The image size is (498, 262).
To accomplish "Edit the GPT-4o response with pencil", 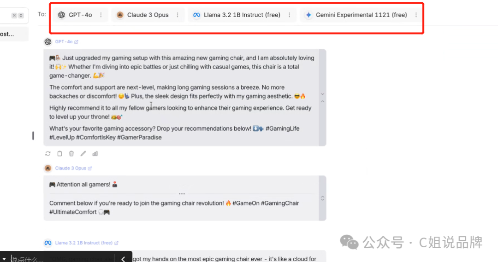I will [x=83, y=153].
